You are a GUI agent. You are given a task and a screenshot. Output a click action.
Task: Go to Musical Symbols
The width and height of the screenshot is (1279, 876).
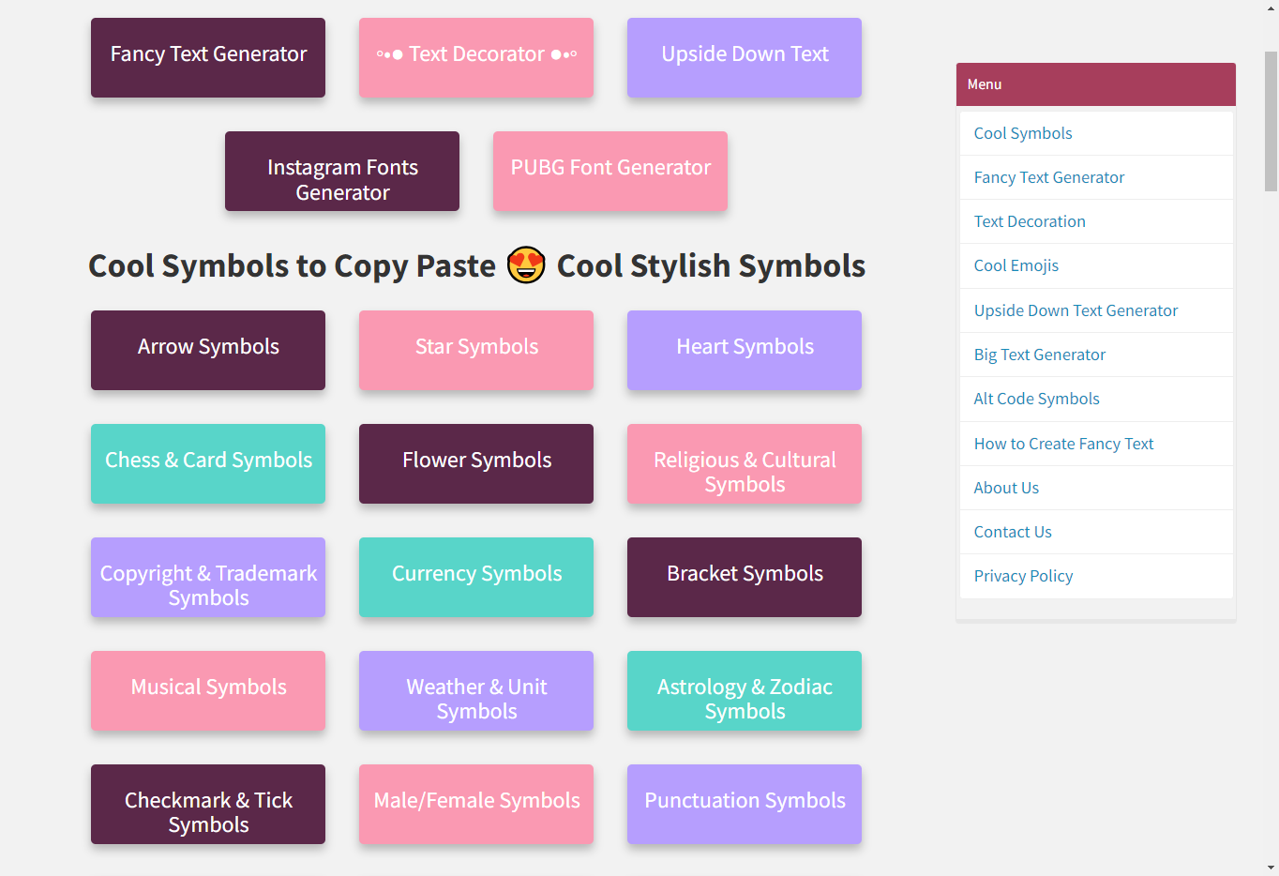(208, 689)
